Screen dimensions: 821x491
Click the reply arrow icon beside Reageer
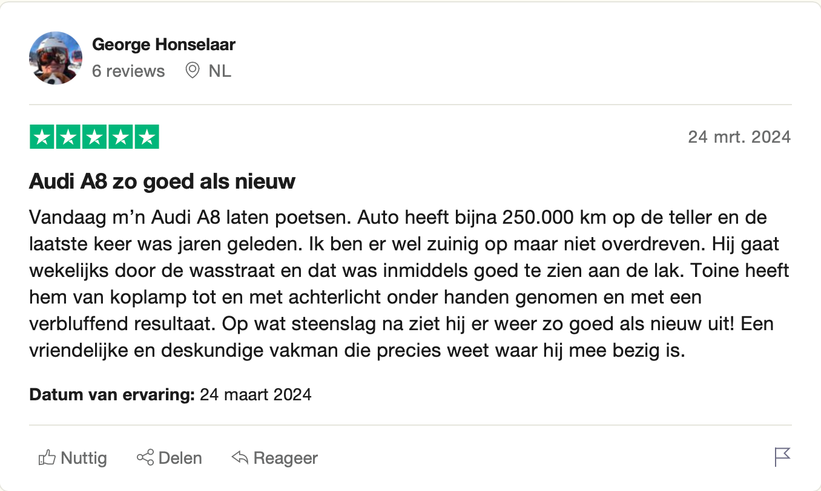tap(240, 458)
